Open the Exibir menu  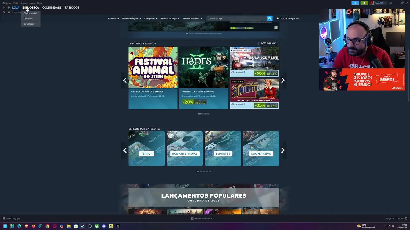[x=16, y=3]
